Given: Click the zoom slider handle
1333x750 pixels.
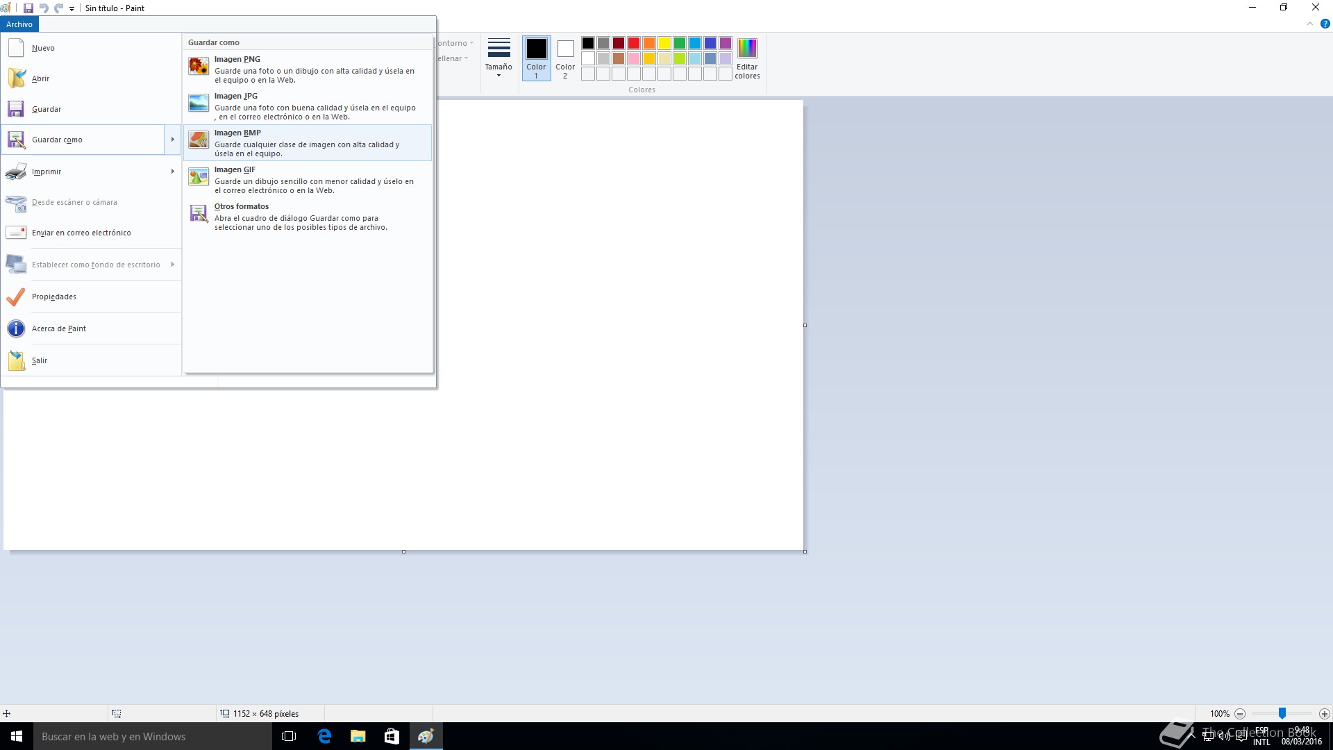Looking at the screenshot, I should pos(1282,713).
